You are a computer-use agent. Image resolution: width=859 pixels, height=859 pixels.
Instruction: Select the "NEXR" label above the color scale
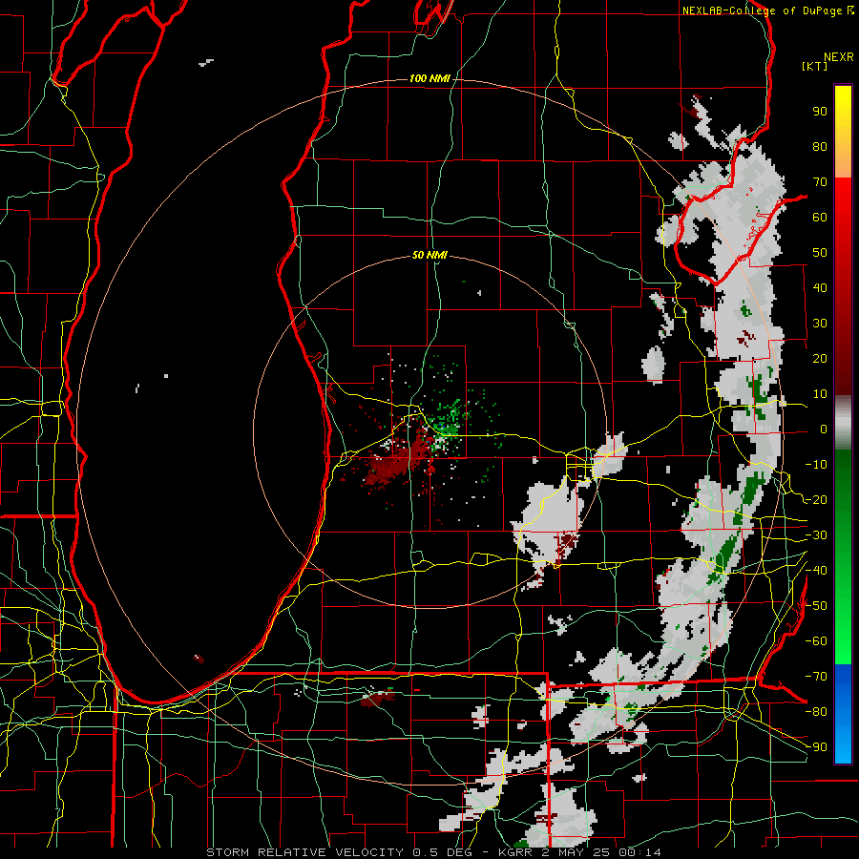[838, 57]
